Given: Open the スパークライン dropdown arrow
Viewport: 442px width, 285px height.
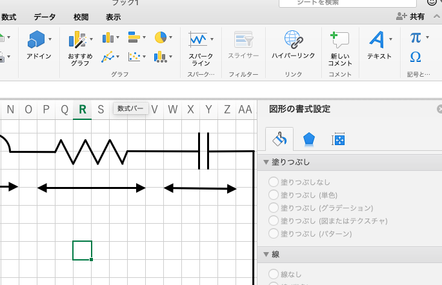Looking at the screenshot, I should pos(212,39).
